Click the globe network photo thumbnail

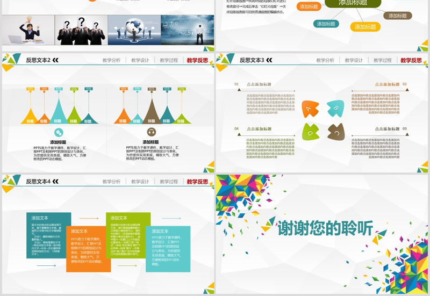point(134,30)
